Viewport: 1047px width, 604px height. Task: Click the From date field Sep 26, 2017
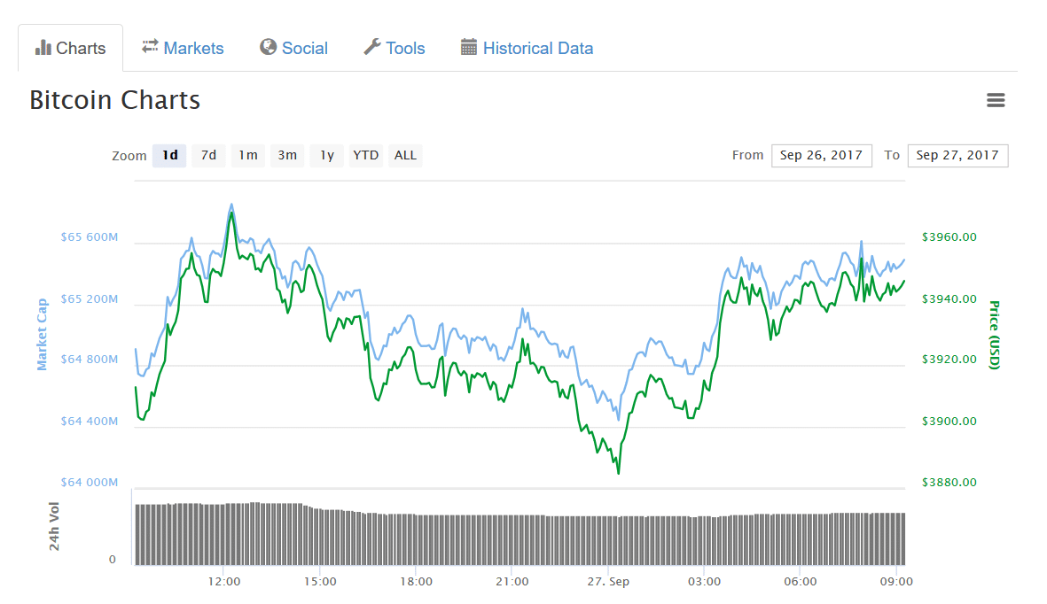click(821, 156)
